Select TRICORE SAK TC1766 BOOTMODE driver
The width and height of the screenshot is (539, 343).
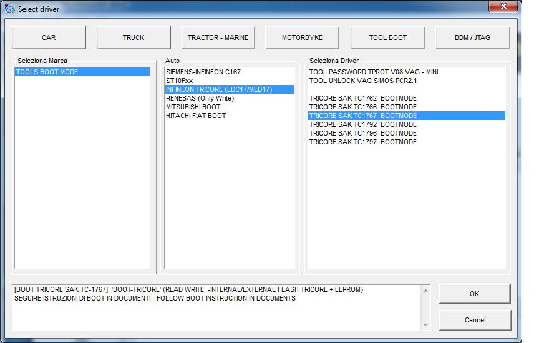pos(407,107)
